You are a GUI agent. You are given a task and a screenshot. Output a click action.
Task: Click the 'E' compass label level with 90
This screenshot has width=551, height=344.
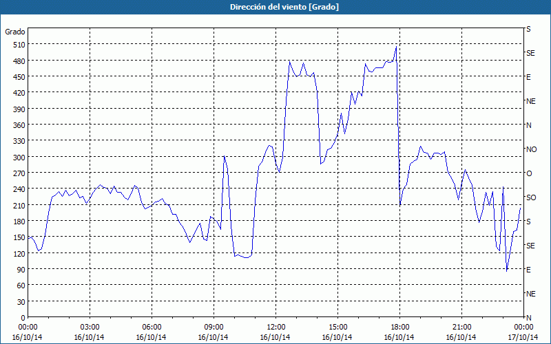[x=528, y=270]
